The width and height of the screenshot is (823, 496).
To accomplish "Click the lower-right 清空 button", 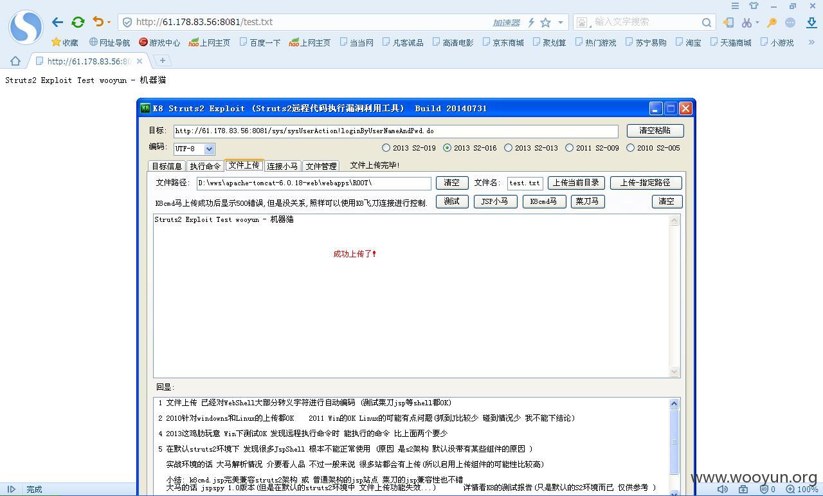I will coord(667,201).
